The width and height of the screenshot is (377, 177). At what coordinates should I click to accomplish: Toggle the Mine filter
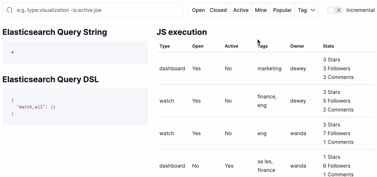(261, 10)
